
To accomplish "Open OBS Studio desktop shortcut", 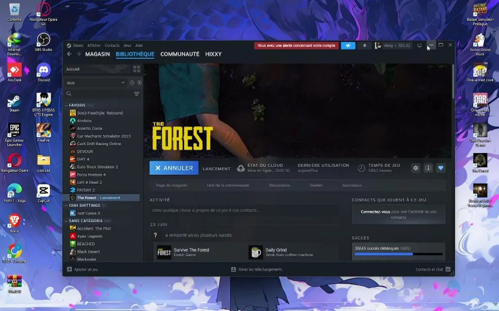I will [44, 42].
